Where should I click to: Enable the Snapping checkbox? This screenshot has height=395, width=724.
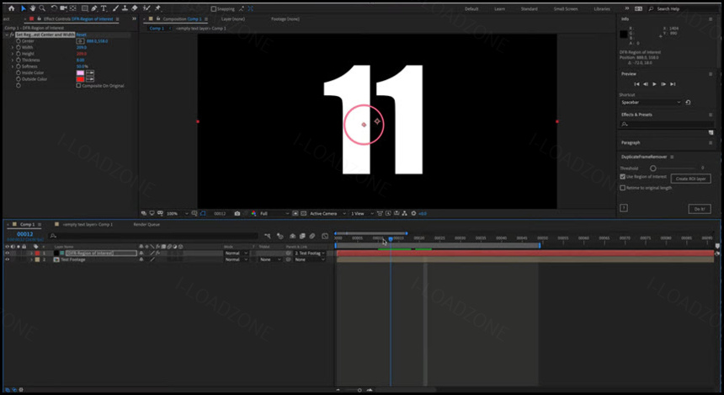(x=213, y=8)
